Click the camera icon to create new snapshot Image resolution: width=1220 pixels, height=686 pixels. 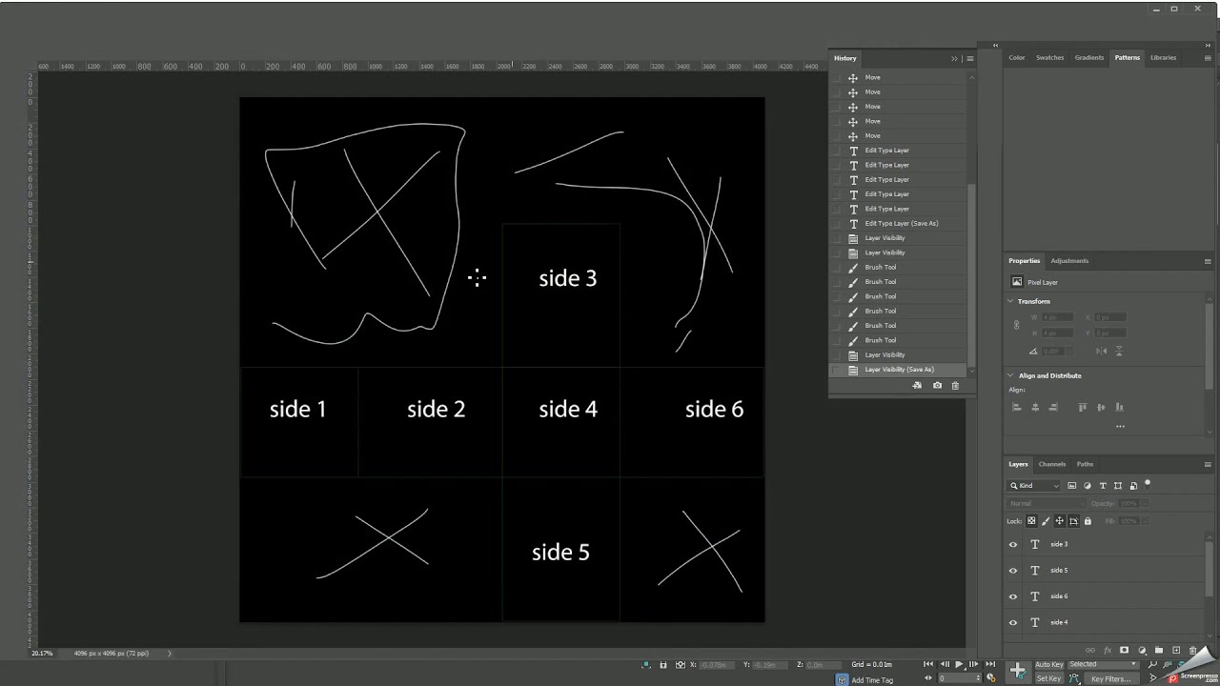tap(937, 385)
